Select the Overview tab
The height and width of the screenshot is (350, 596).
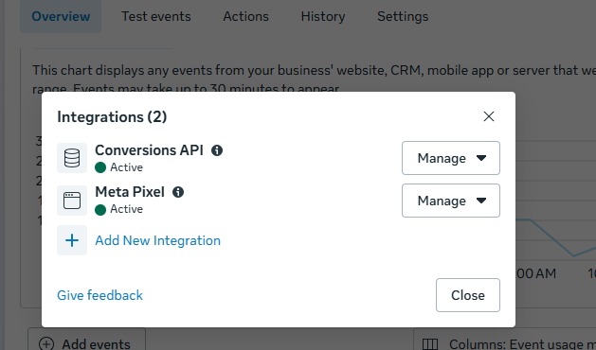coord(61,16)
